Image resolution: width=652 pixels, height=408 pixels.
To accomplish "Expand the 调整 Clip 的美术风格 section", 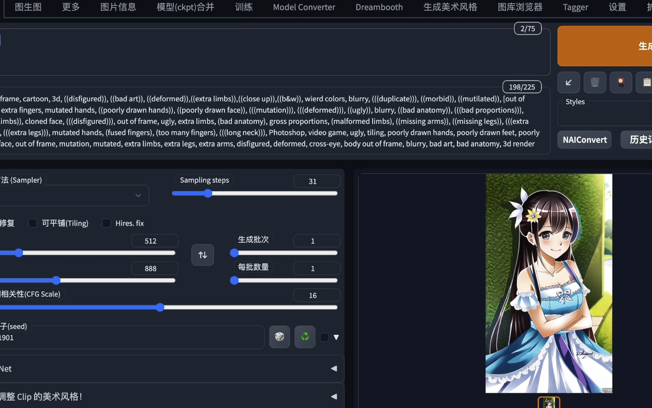I will pyautogui.click(x=172, y=396).
